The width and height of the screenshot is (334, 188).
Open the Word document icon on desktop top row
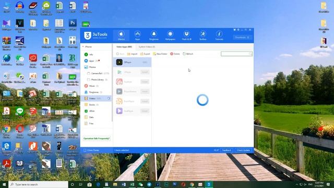73,7
